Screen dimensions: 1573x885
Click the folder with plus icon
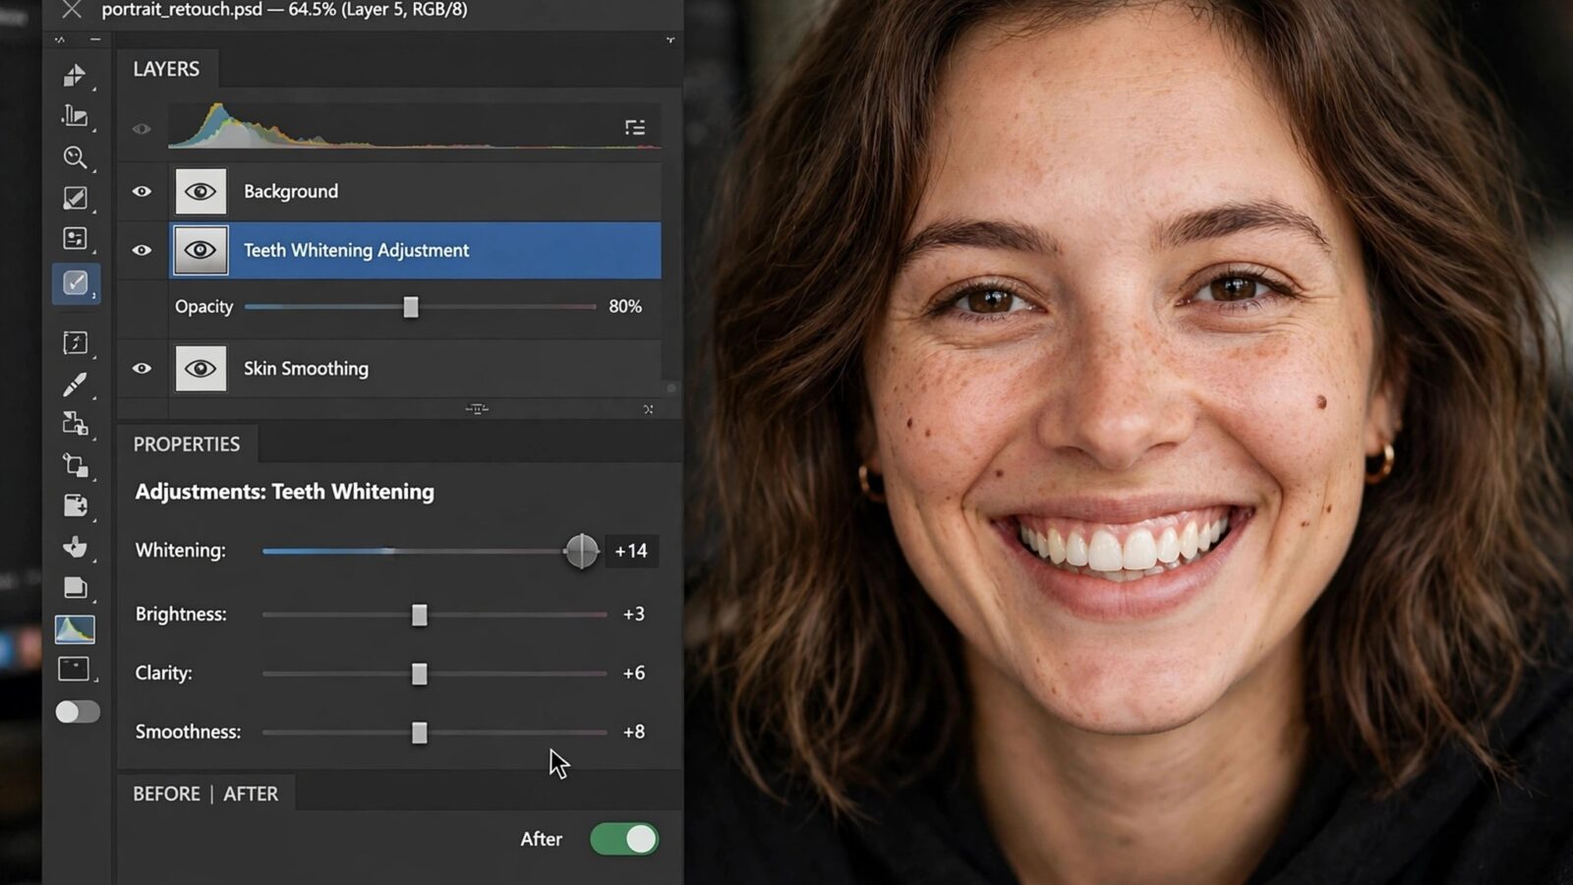point(75,505)
